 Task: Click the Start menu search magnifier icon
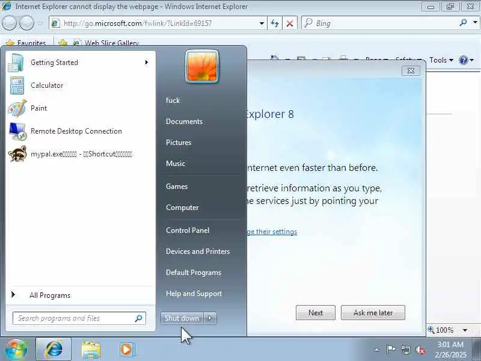(x=139, y=318)
